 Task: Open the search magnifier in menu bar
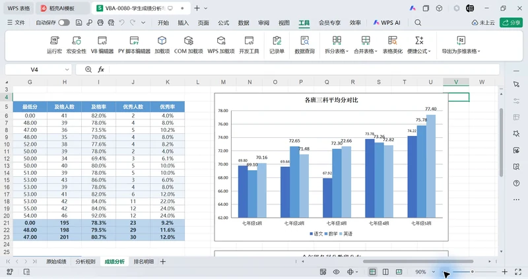pyautogui.click(x=418, y=22)
